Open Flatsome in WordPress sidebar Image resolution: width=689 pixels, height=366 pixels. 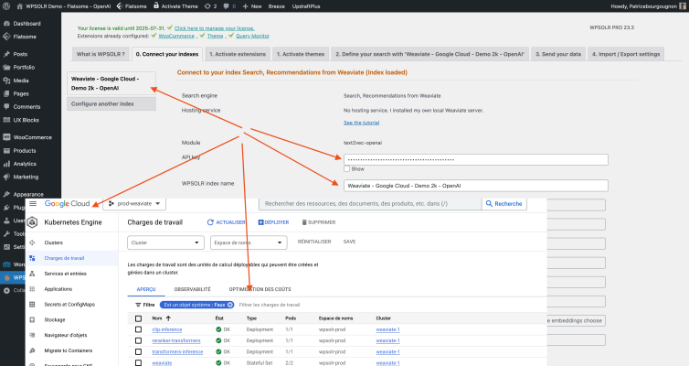click(x=25, y=37)
